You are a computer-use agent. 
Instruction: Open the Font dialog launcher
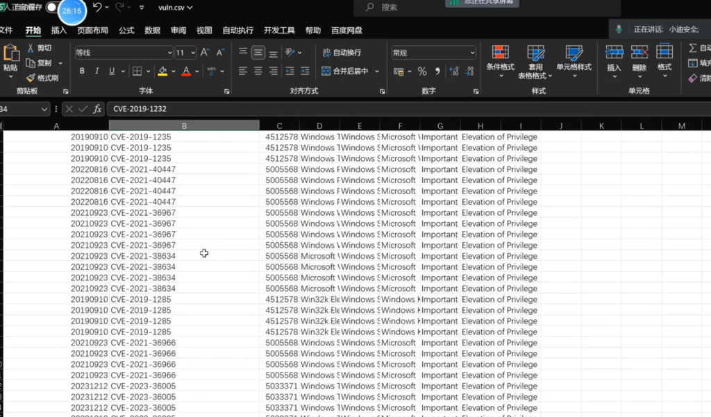pos(227,91)
